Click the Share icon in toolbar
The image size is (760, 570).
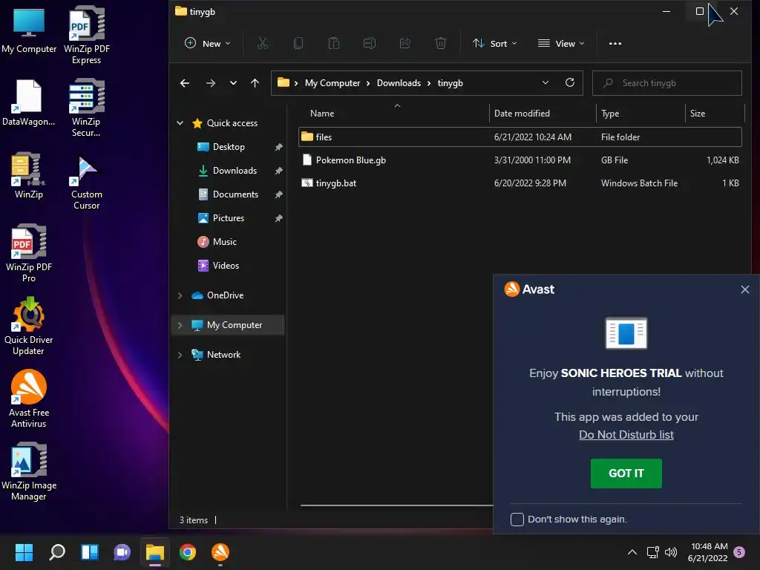[405, 44]
